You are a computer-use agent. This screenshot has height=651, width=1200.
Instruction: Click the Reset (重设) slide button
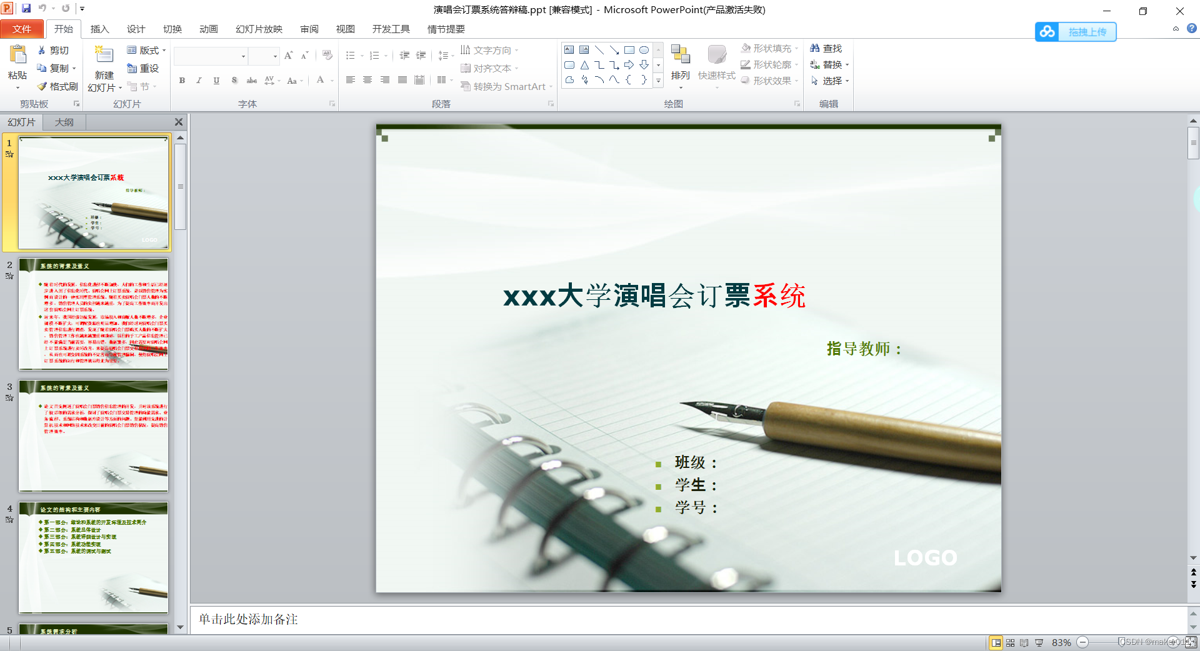[x=143, y=68]
